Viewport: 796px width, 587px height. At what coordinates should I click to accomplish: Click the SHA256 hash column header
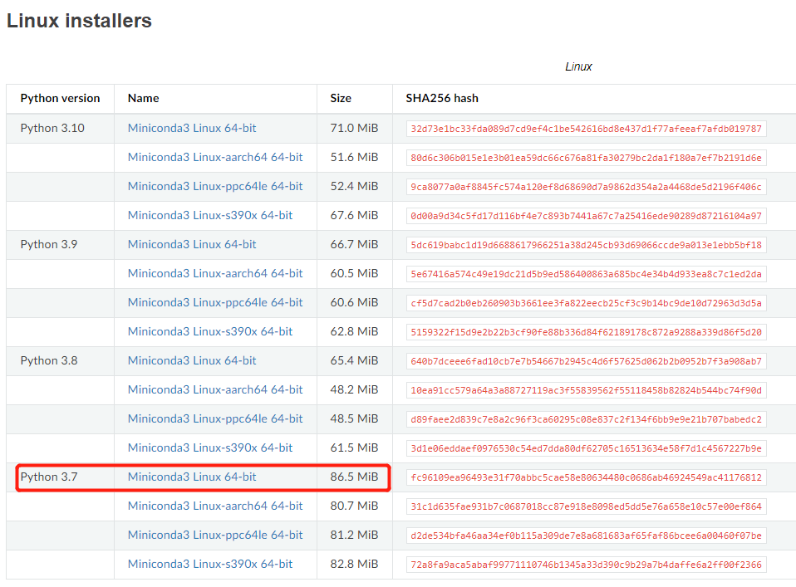[442, 98]
